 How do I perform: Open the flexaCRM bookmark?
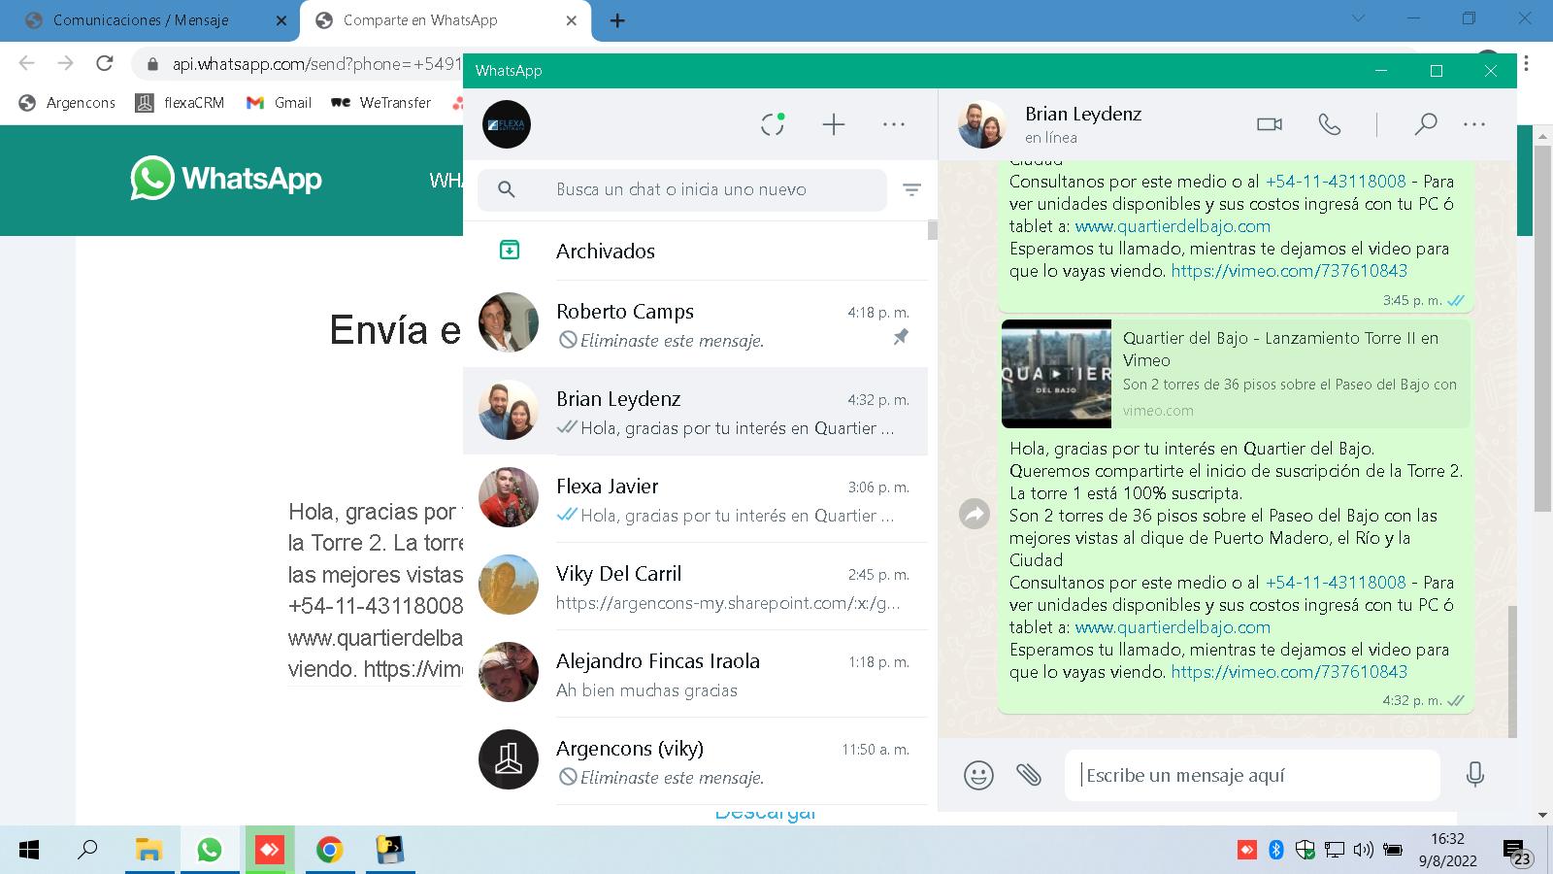point(181,103)
